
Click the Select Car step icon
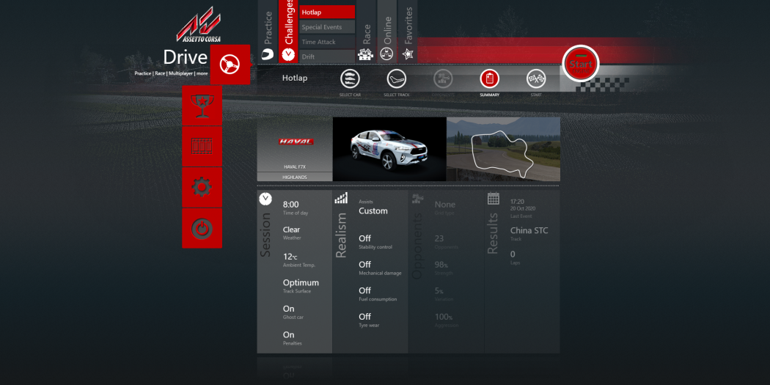point(350,78)
